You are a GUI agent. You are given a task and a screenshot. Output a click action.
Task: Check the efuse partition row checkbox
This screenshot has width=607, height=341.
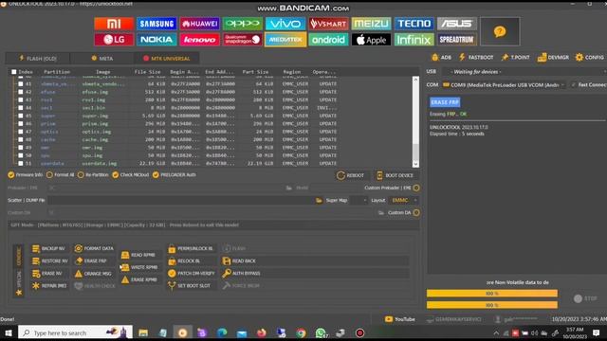pyautogui.click(x=21, y=92)
